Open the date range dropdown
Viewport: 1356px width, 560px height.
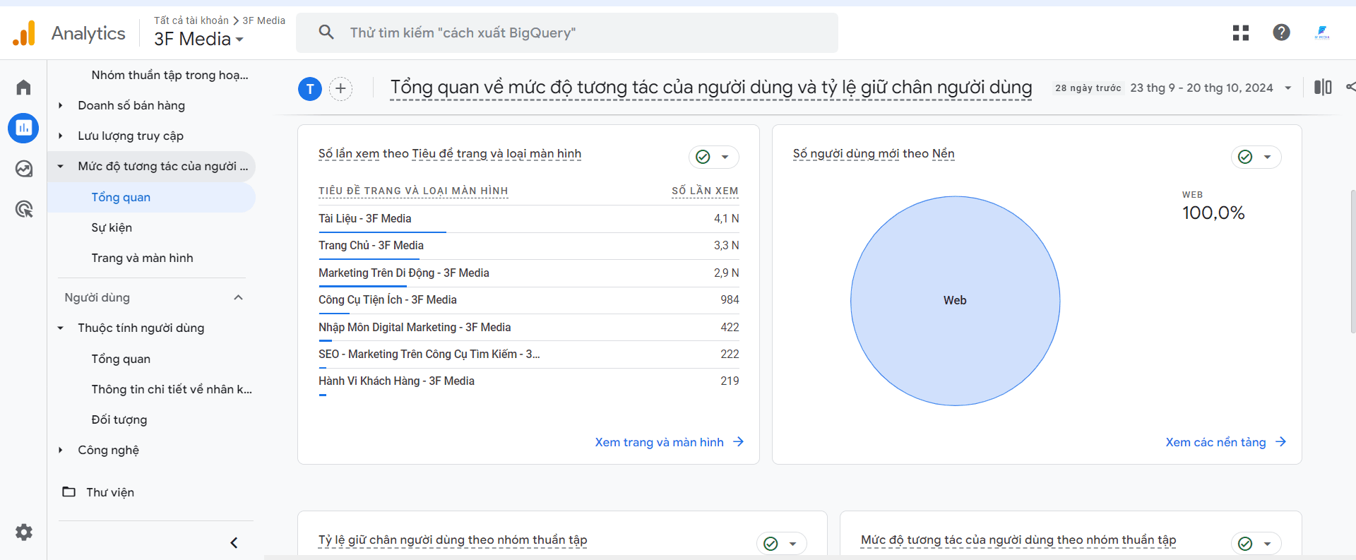[x=1288, y=88]
